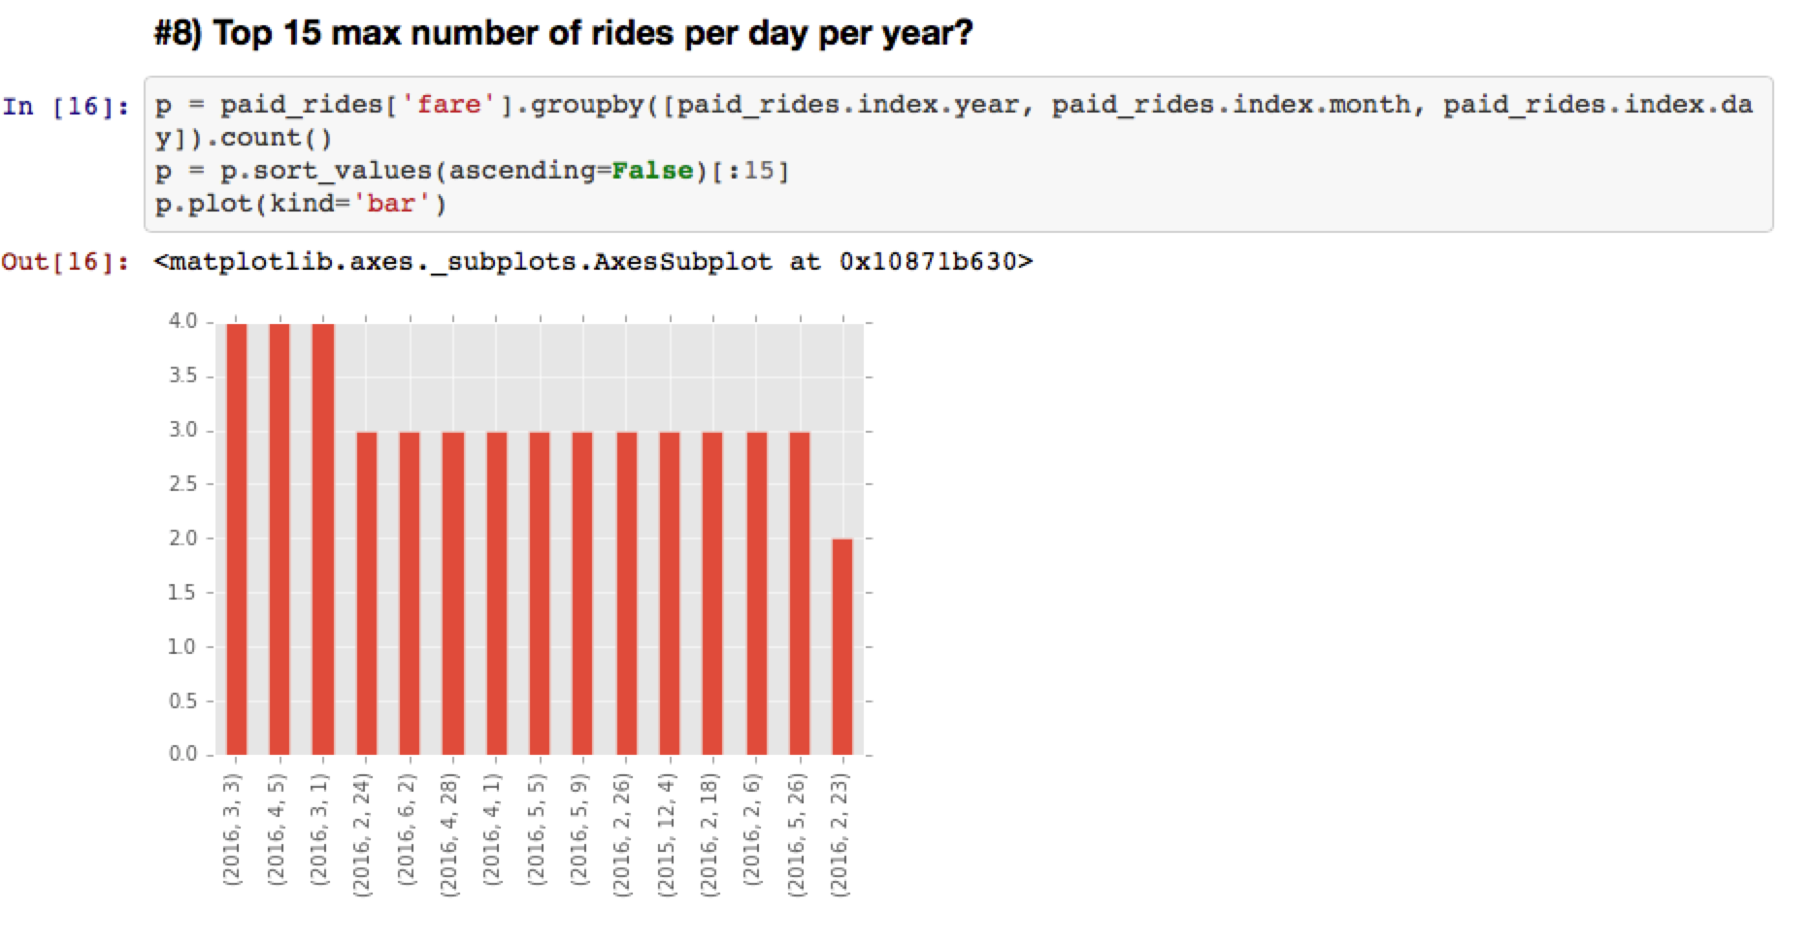Viewport: 1813px width, 945px height.
Task: Click x-axis tick label "(2016, 4, 1)"
Action: (x=492, y=830)
